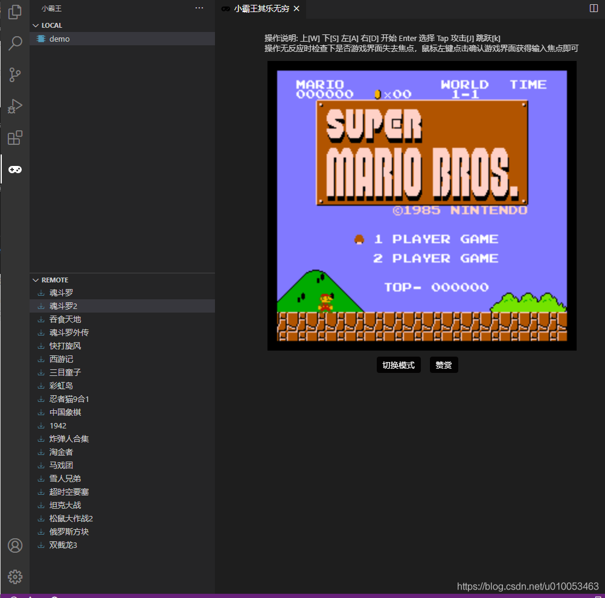
Task: Open the Explorer view in activity bar
Action: 14,11
